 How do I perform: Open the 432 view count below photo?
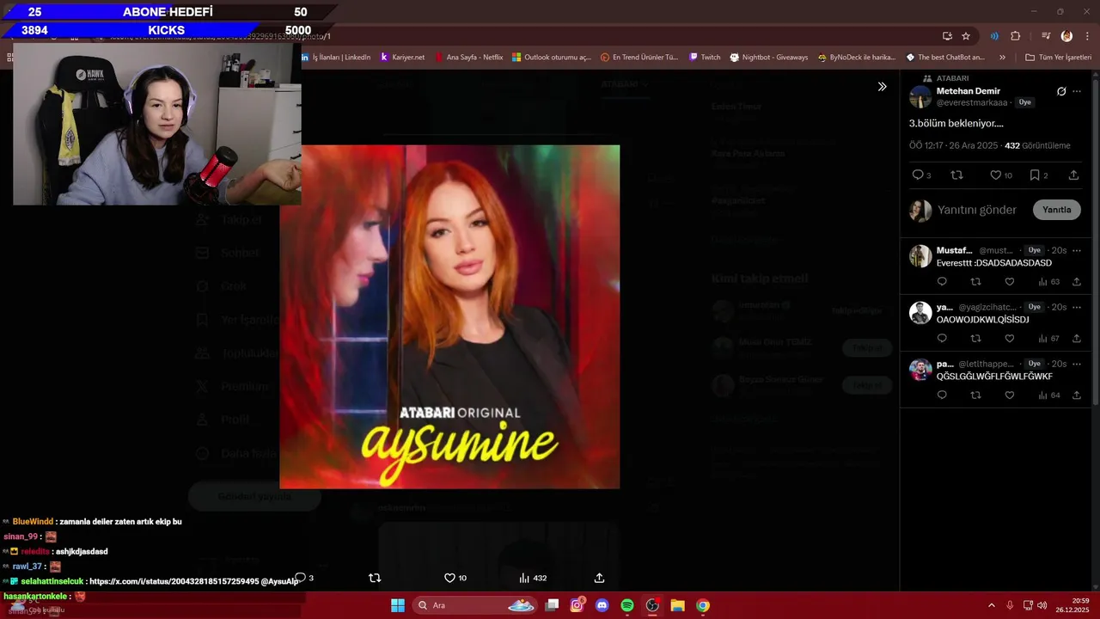[532, 578]
